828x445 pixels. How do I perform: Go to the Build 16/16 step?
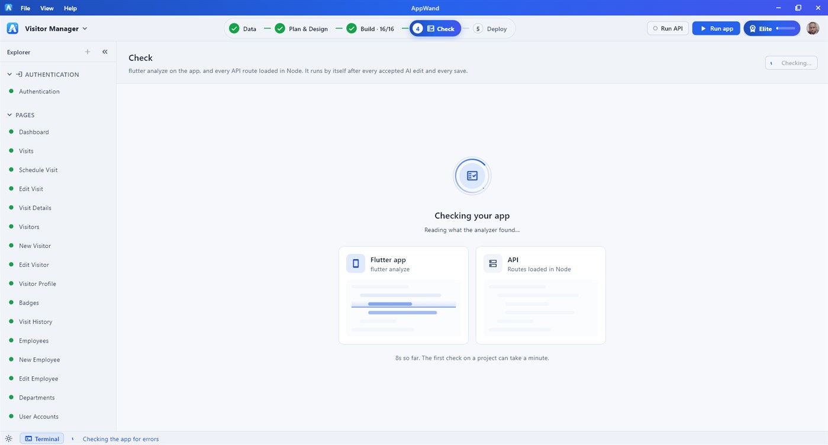pos(370,28)
